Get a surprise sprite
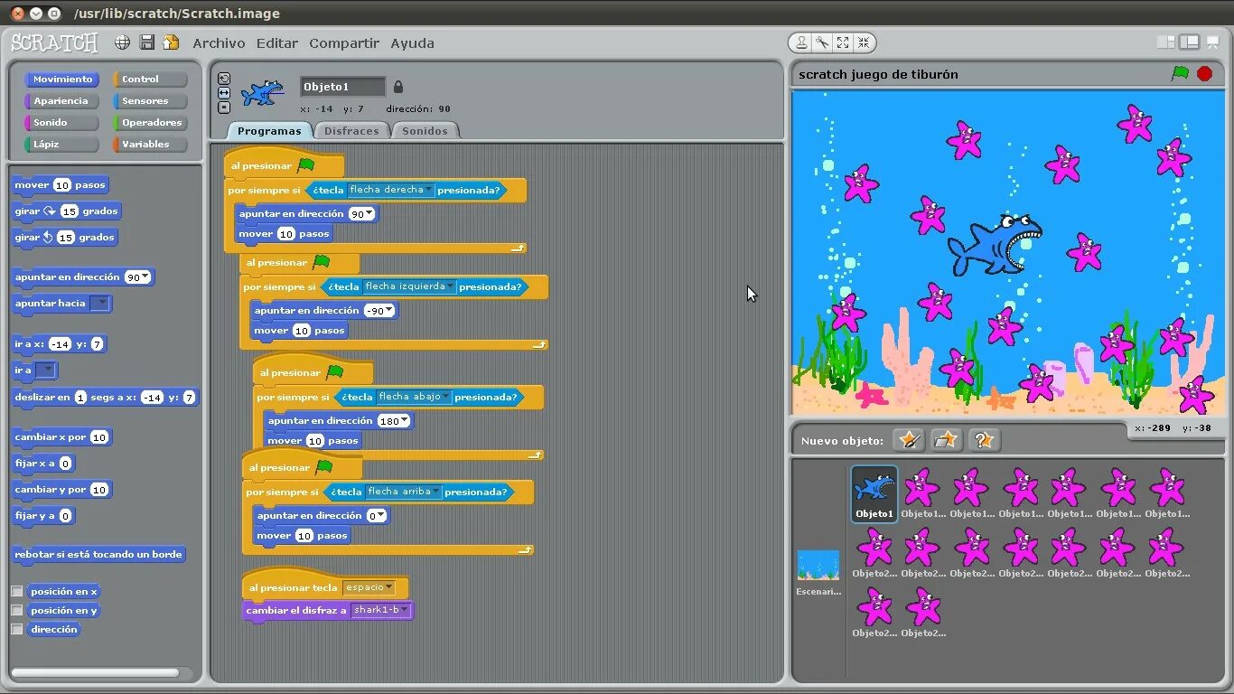The height and width of the screenshot is (694, 1234). click(x=983, y=440)
